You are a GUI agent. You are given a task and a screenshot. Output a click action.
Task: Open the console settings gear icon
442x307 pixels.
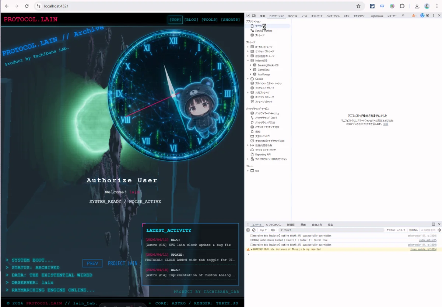click(x=439, y=230)
